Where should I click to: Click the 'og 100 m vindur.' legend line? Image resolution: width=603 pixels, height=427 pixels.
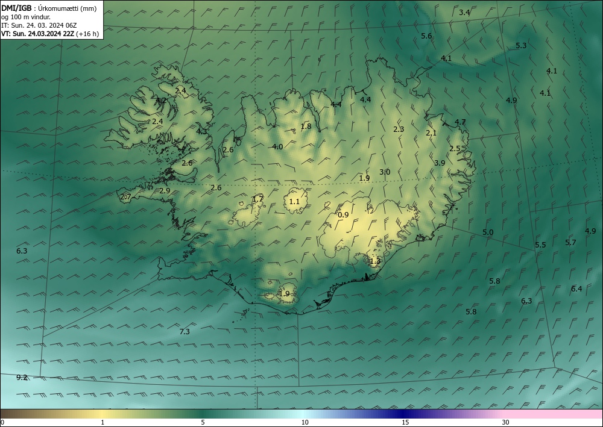coord(26,17)
